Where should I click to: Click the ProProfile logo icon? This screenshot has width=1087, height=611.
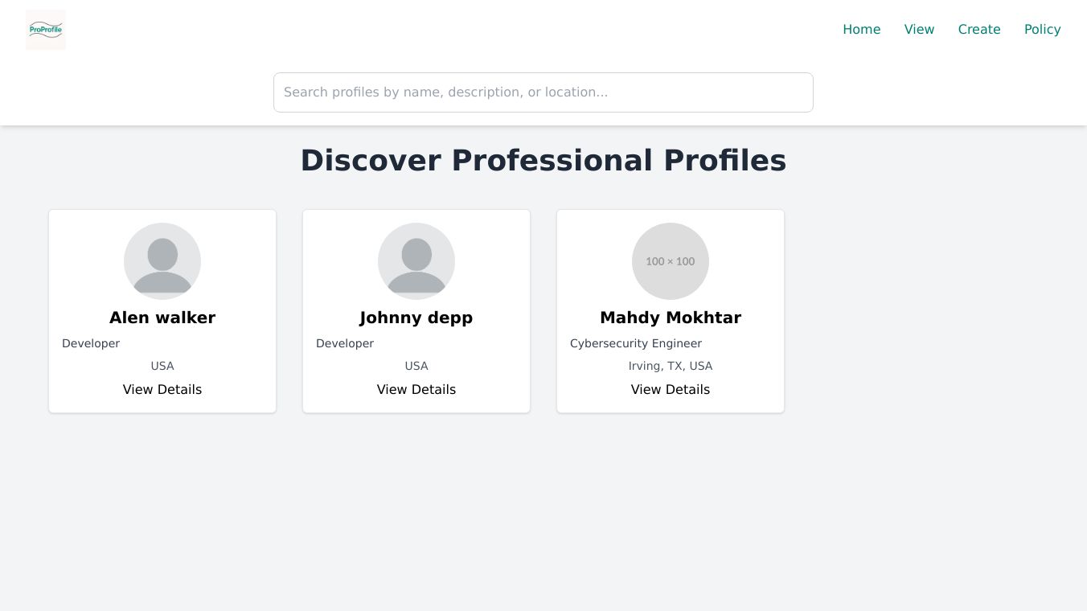pos(46,30)
